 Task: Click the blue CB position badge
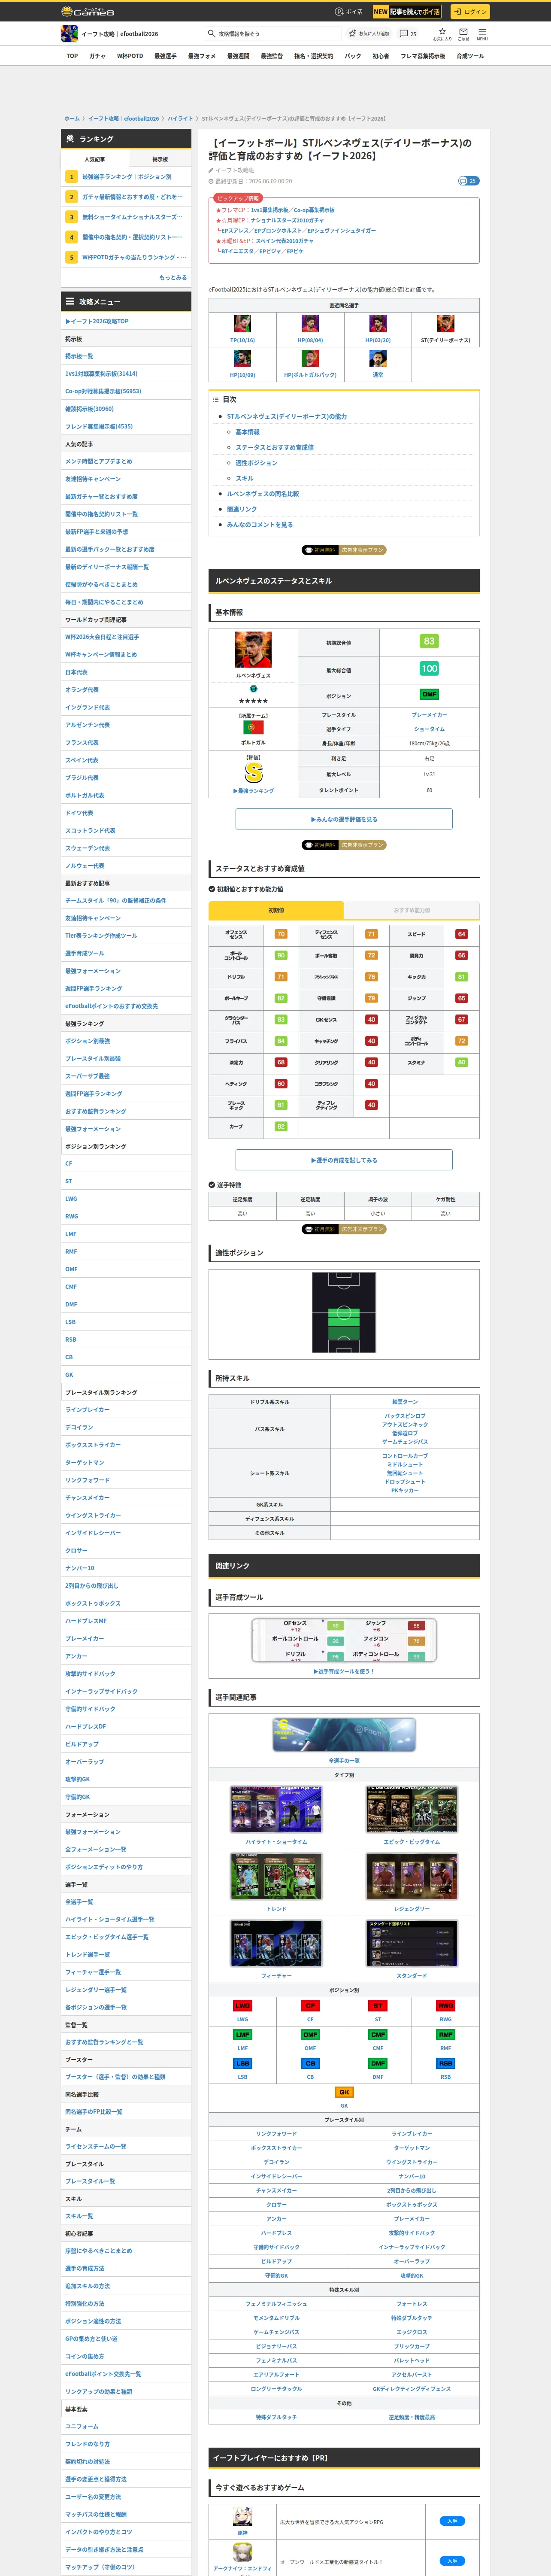(310, 2063)
